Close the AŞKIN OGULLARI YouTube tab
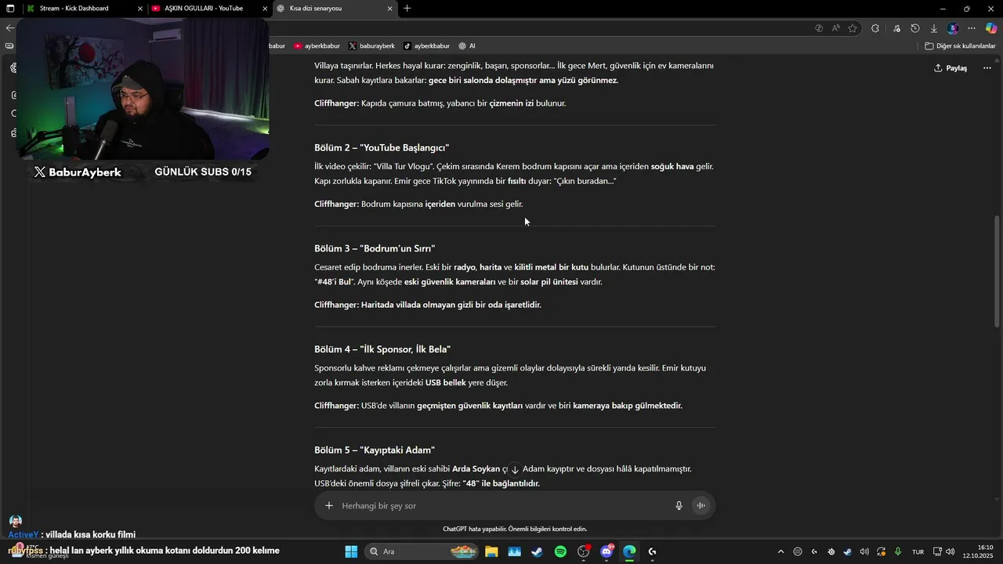This screenshot has width=1003, height=564. 265,9
